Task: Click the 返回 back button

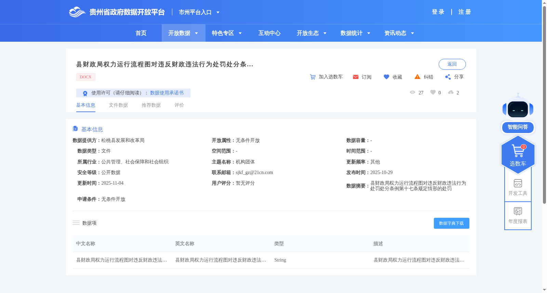Action: pos(452,64)
